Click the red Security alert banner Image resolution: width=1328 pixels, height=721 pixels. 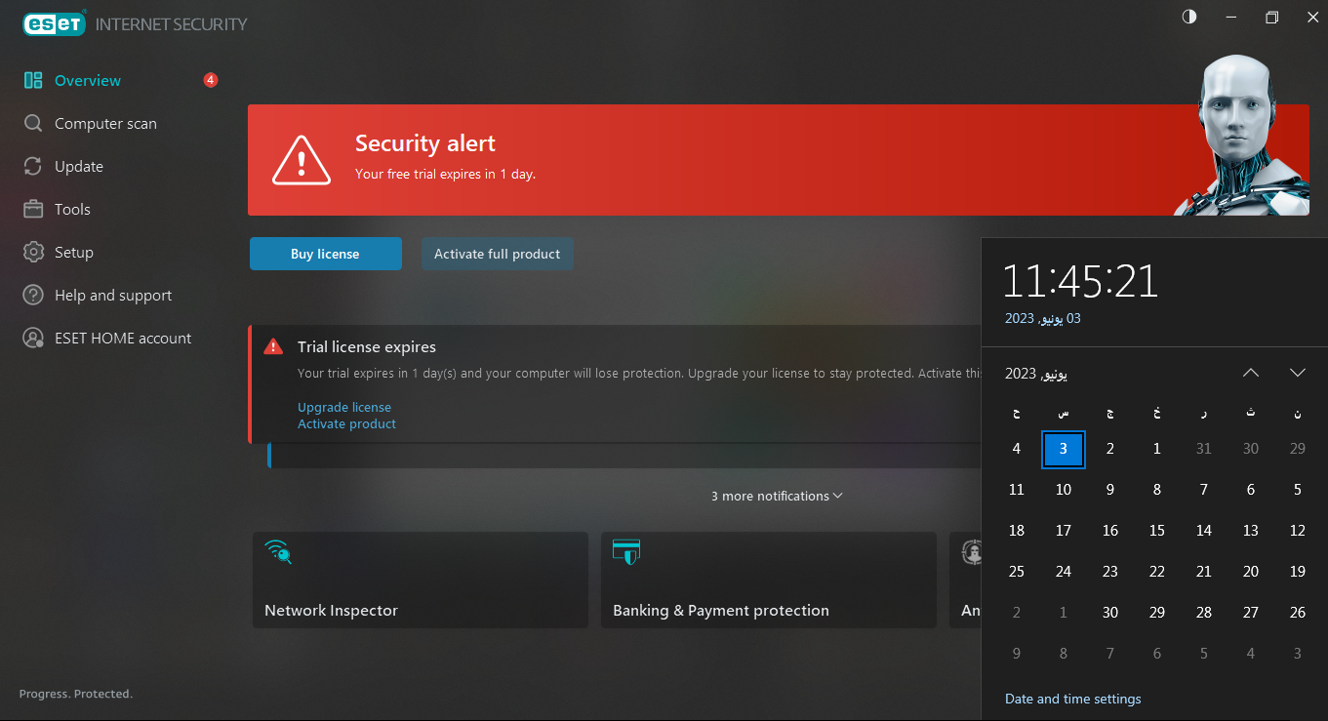(x=778, y=160)
